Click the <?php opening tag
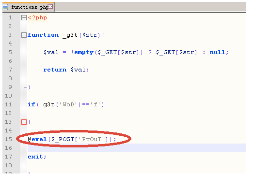 click(37, 17)
